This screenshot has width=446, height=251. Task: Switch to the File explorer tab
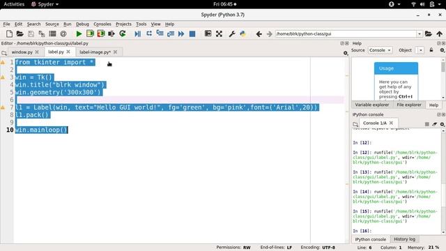[x=409, y=105]
